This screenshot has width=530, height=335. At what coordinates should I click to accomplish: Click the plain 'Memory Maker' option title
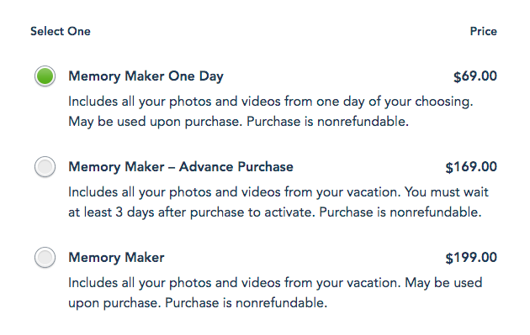[x=116, y=258]
